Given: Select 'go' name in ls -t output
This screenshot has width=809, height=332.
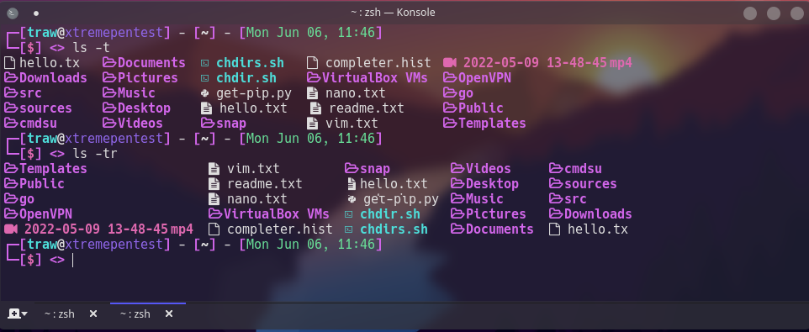Looking at the screenshot, I should pos(466,93).
